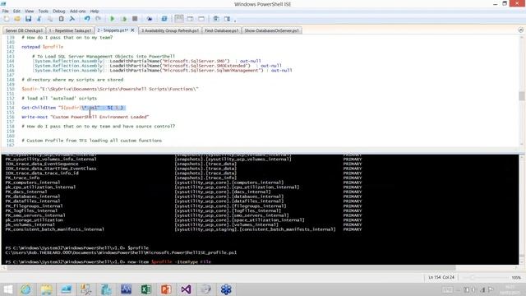
Task: Click the 'notepad $profile' line in the editor
Action: pos(42,47)
